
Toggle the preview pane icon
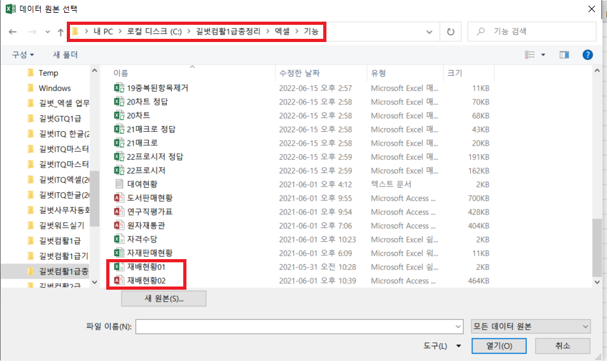point(563,55)
